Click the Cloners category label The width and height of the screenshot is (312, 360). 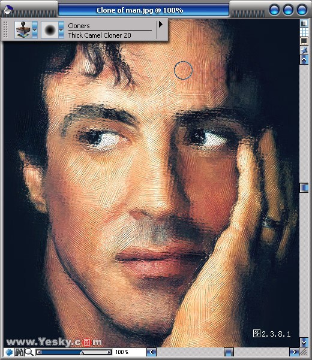click(x=79, y=26)
